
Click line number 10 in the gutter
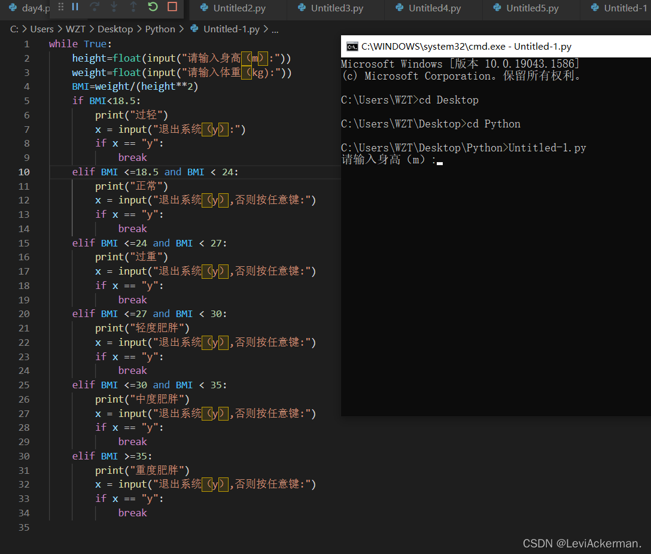coord(24,172)
